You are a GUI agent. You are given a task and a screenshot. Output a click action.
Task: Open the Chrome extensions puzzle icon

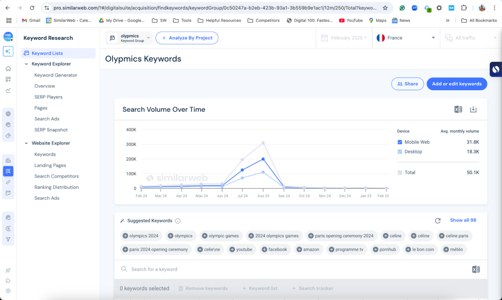click(463, 8)
